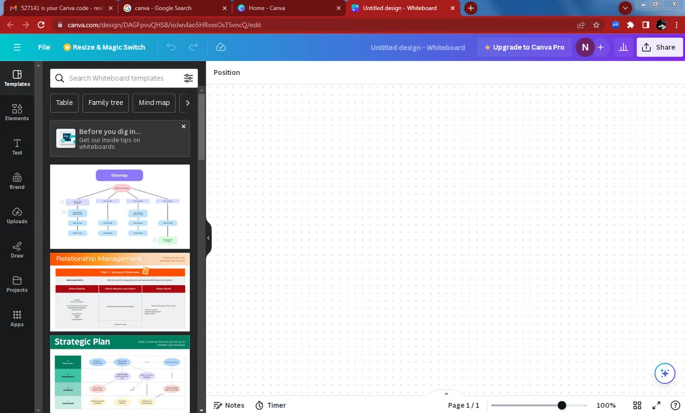
Task: Open the Chrome tab search dropdown
Action: pyautogui.click(x=625, y=8)
